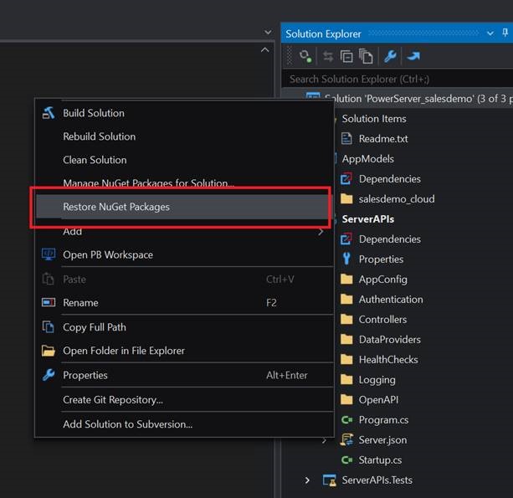The image size is (513, 498).
Task: Open Properties via wrench toolbar icon
Action: (390, 56)
